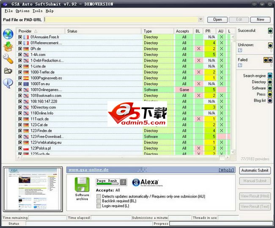Click the globe submit icon in left sidebar

click(8, 34)
